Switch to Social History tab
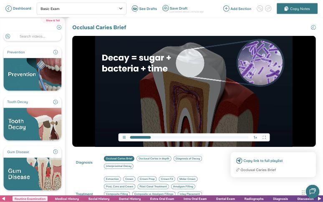This screenshot has height=202, width=323. 99,199
